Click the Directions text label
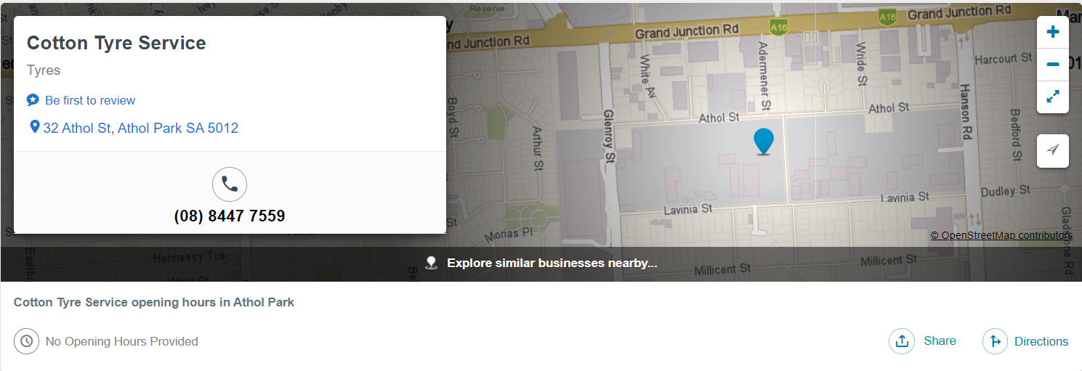This screenshot has height=371, width=1082. 1041,341
